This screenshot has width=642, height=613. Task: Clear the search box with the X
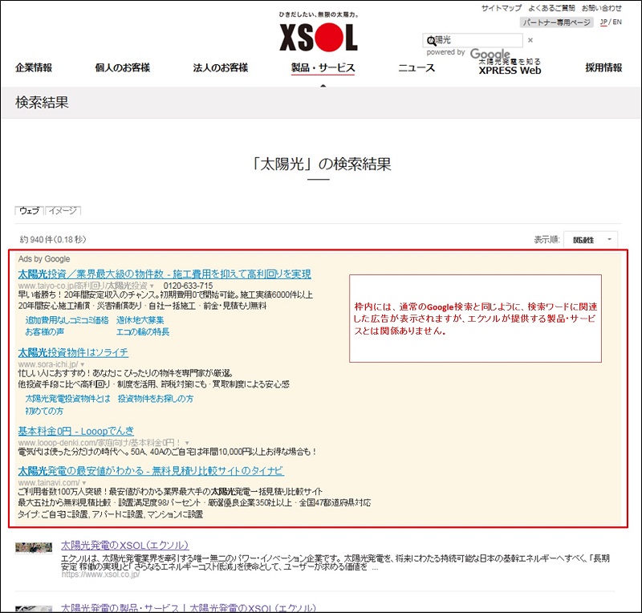530,40
